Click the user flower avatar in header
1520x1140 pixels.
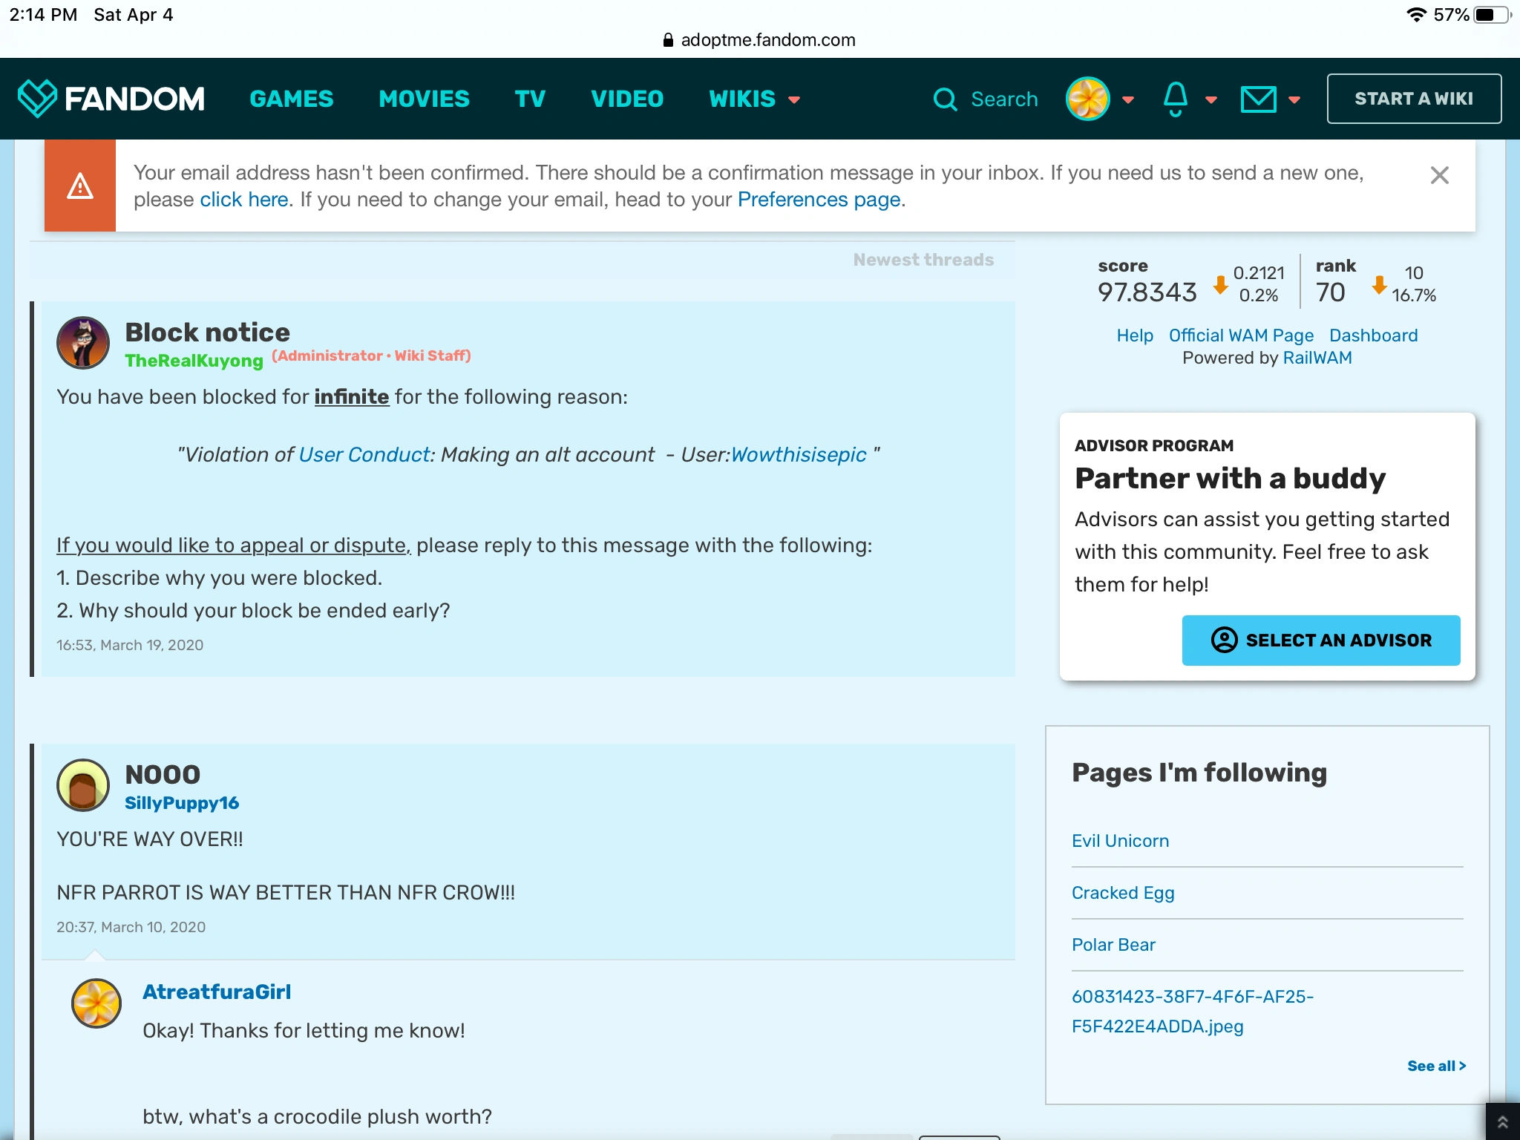tap(1087, 99)
